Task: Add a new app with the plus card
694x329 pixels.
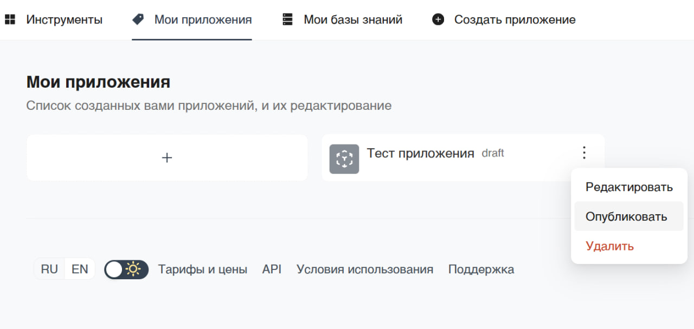Action: 167,158
